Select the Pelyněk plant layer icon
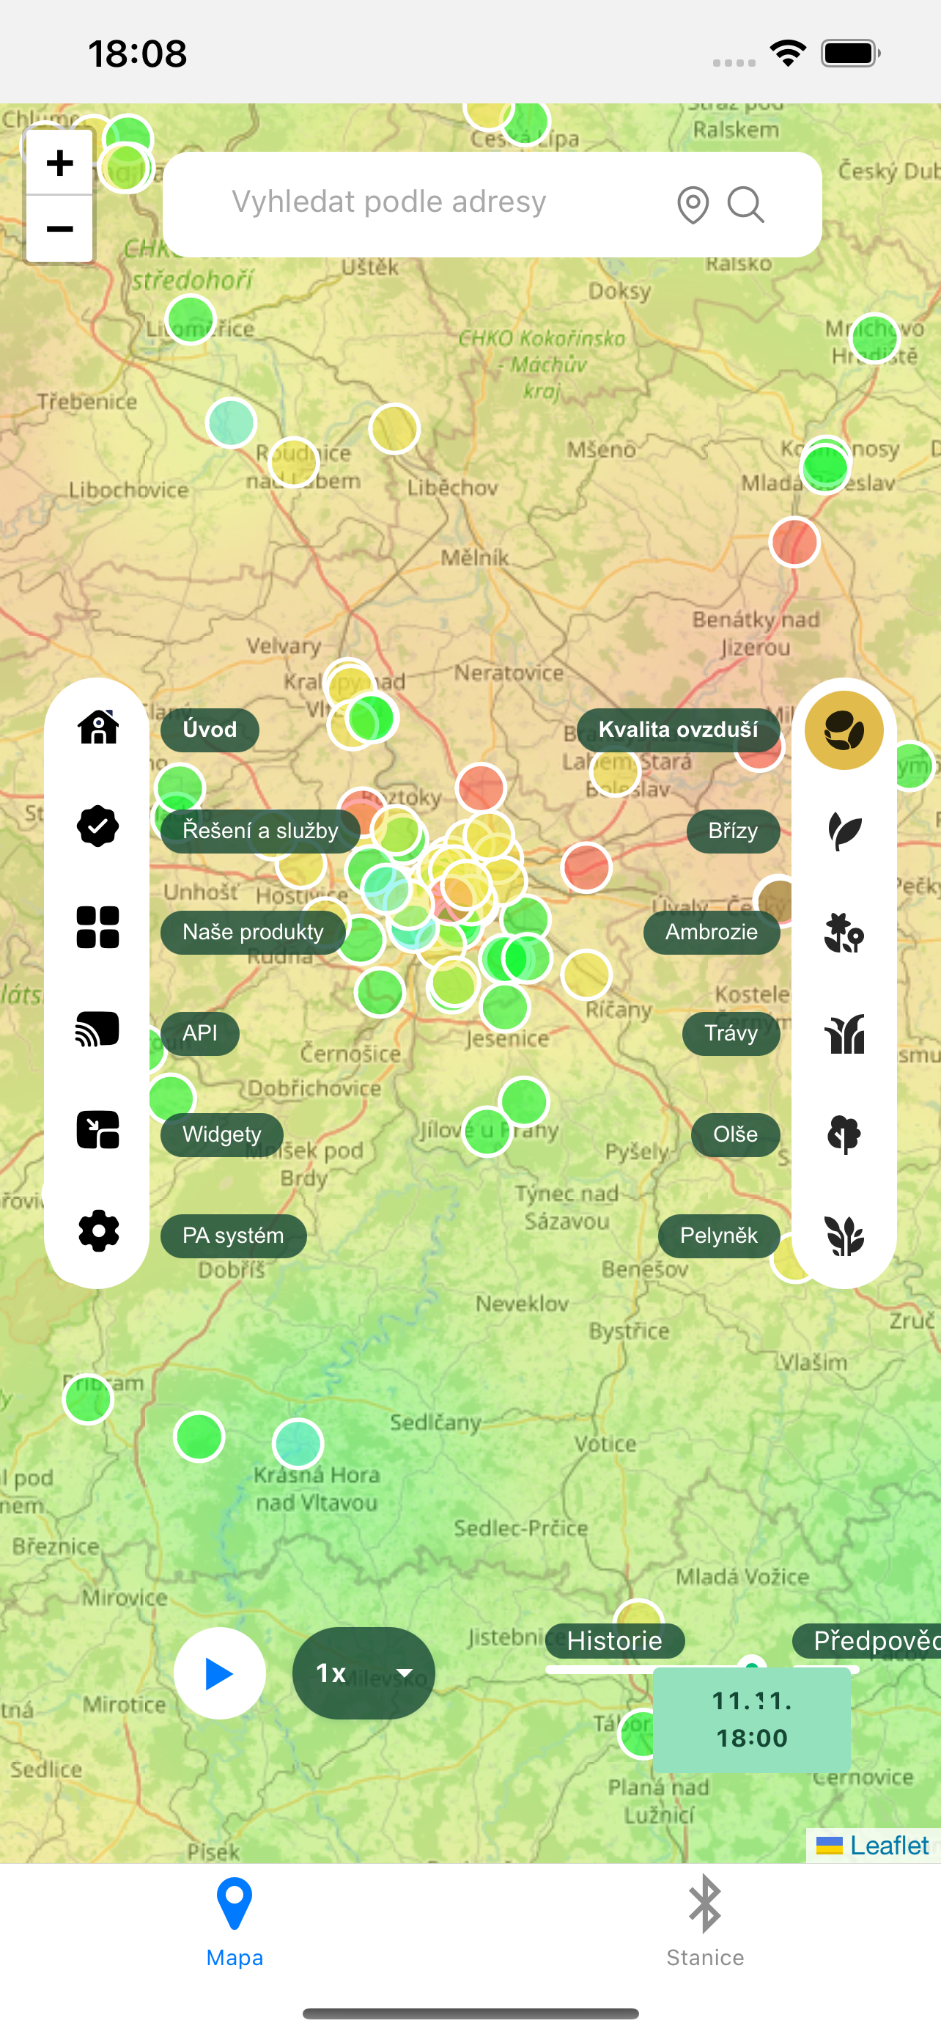Viewport: 941px width, 2037px height. 844,1236
